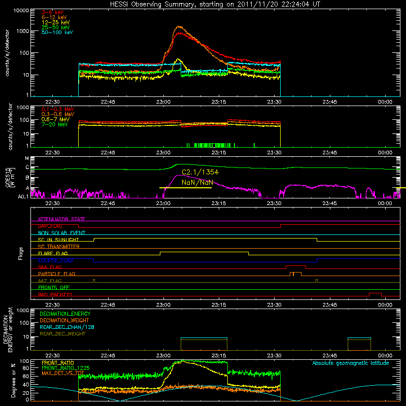406x406 pixels.
Task: Select the GAP_FLAG label
Action: (x=50, y=226)
